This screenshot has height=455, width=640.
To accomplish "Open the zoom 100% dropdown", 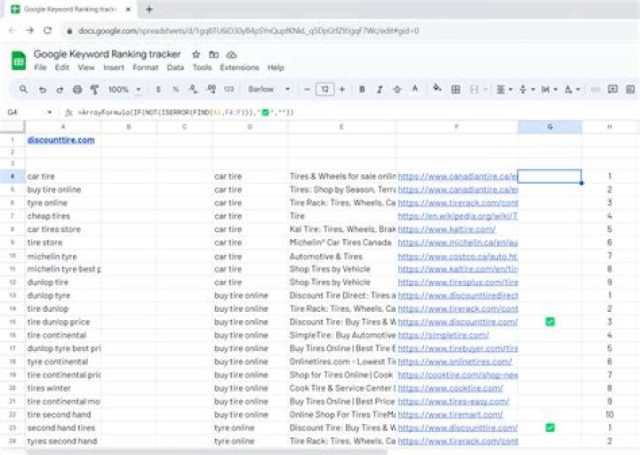I will 124,90.
